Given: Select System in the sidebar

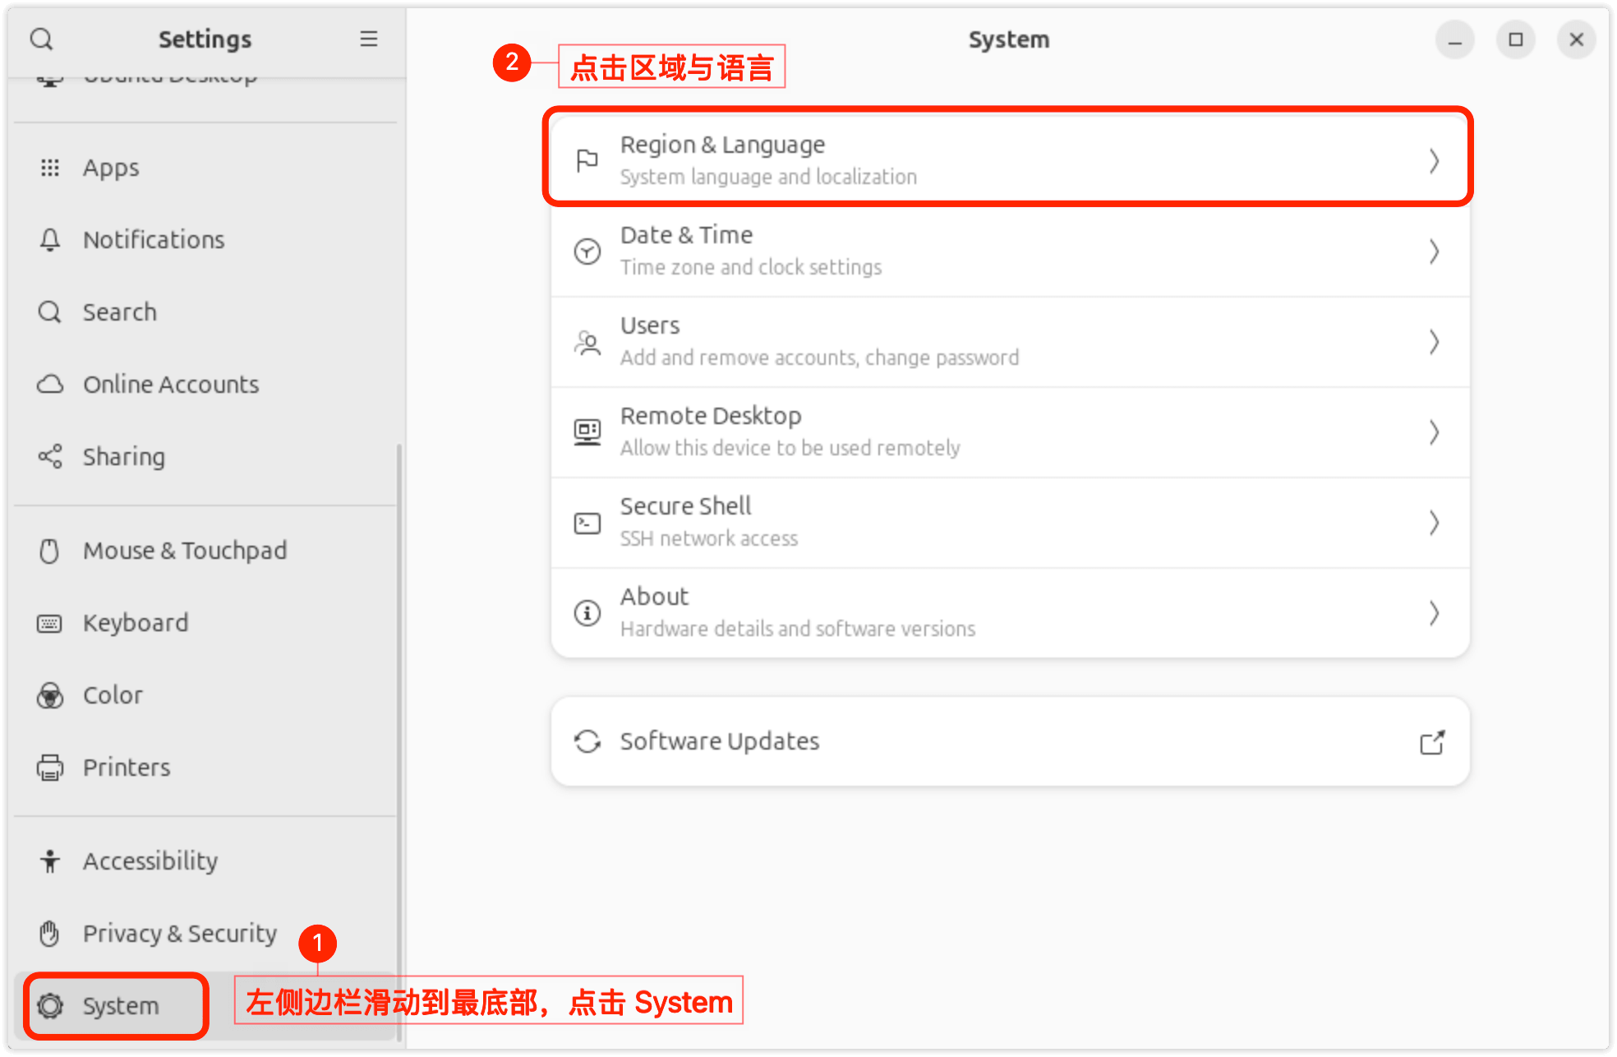Looking at the screenshot, I should pyautogui.click(x=120, y=1006).
